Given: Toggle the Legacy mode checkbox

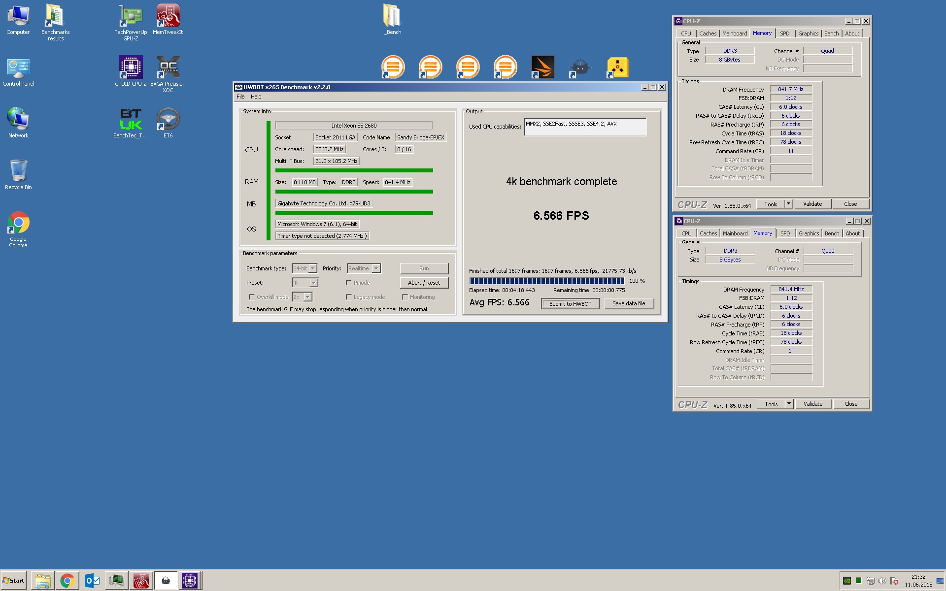Looking at the screenshot, I should tap(349, 297).
